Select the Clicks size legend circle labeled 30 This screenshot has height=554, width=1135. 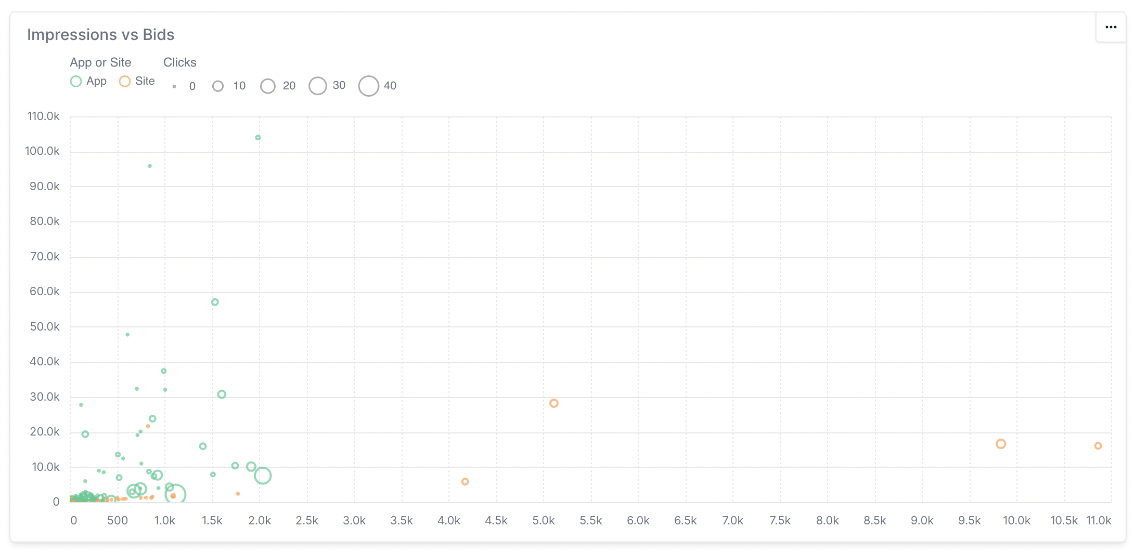[x=318, y=86]
